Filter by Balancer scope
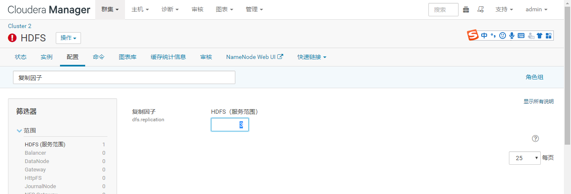 (x=36, y=153)
